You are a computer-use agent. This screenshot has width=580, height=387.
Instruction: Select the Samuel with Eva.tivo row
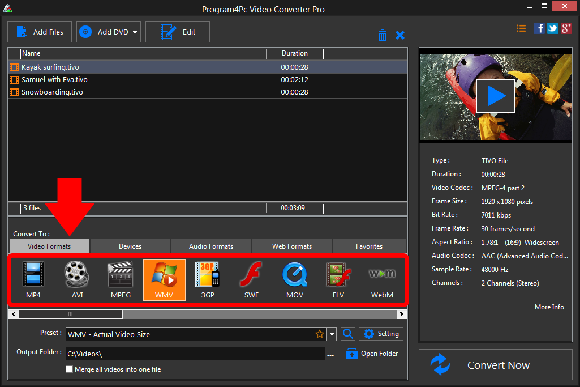tap(208, 80)
